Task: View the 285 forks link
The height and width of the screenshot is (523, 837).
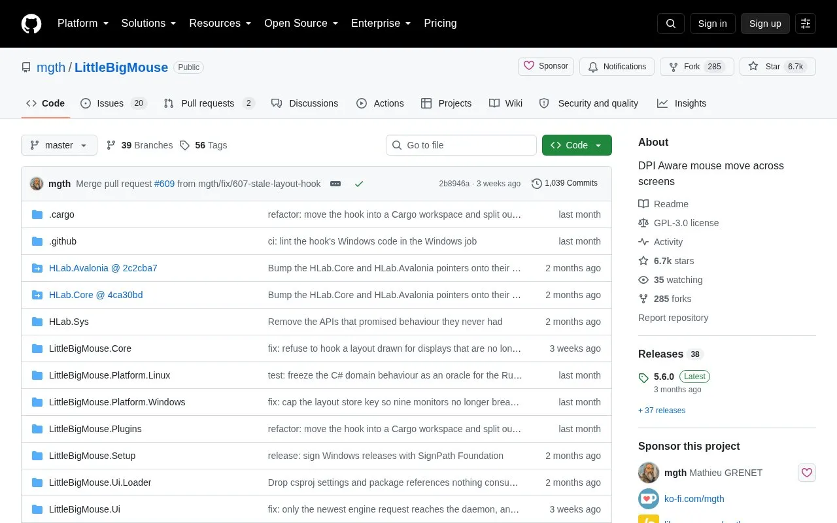Action: pyautogui.click(x=664, y=299)
